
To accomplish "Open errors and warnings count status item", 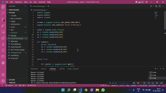I will pos(22,86).
